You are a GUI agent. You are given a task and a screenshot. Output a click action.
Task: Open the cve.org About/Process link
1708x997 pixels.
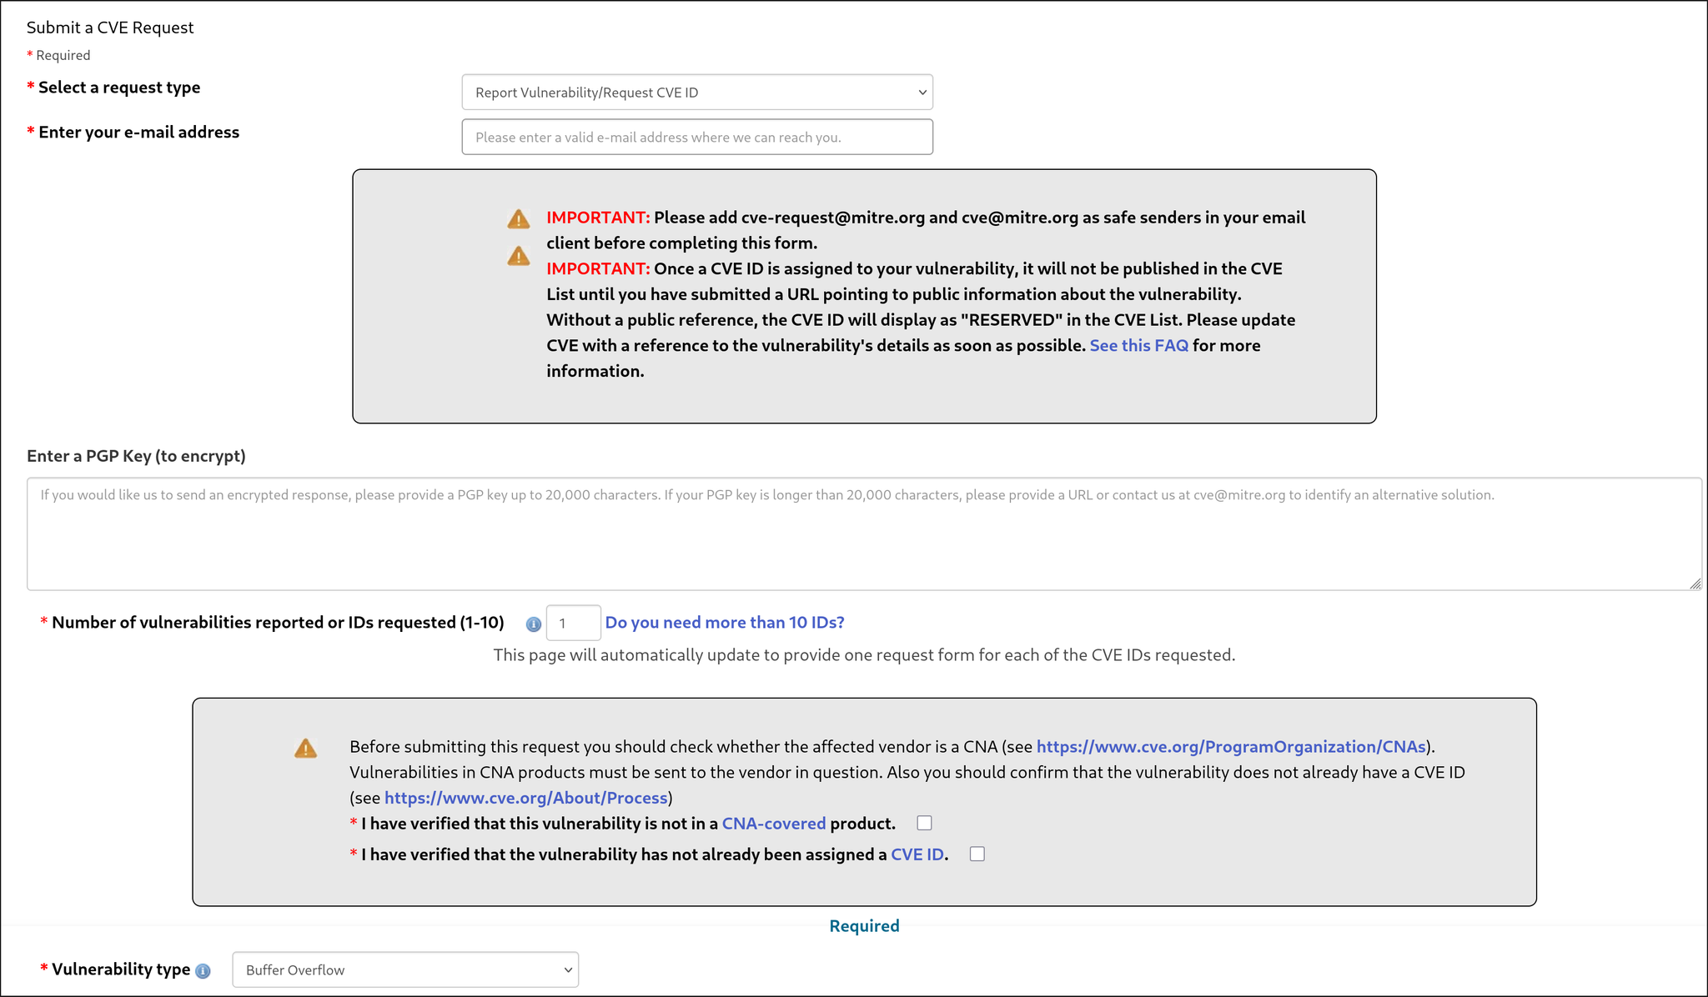point(526,798)
